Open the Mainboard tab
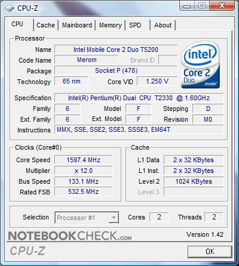The image size is (239, 266). click(77, 25)
